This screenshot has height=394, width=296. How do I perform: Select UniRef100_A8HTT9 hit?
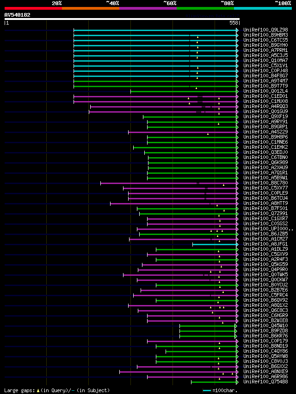click(x=265, y=203)
